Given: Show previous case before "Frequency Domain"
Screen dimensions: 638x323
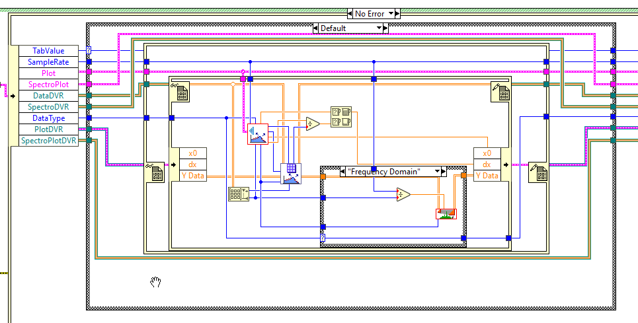Looking at the screenshot, I should click(x=342, y=172).
